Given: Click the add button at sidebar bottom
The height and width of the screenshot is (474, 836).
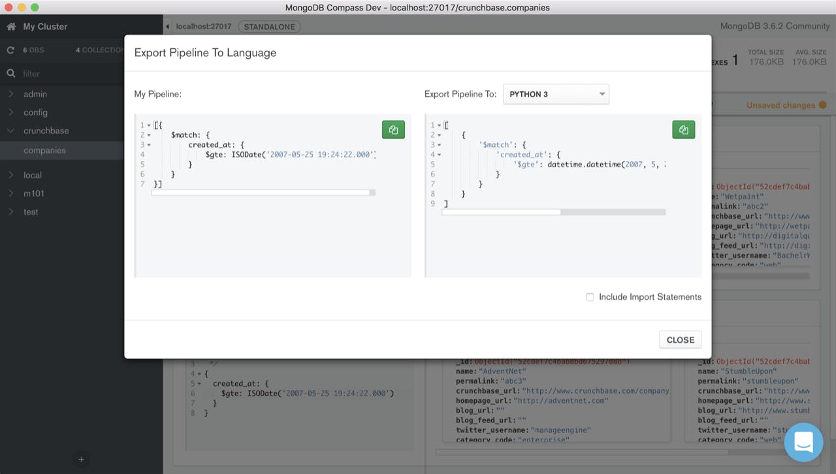Looking at the screenshot, I should [x=80, y=460].
